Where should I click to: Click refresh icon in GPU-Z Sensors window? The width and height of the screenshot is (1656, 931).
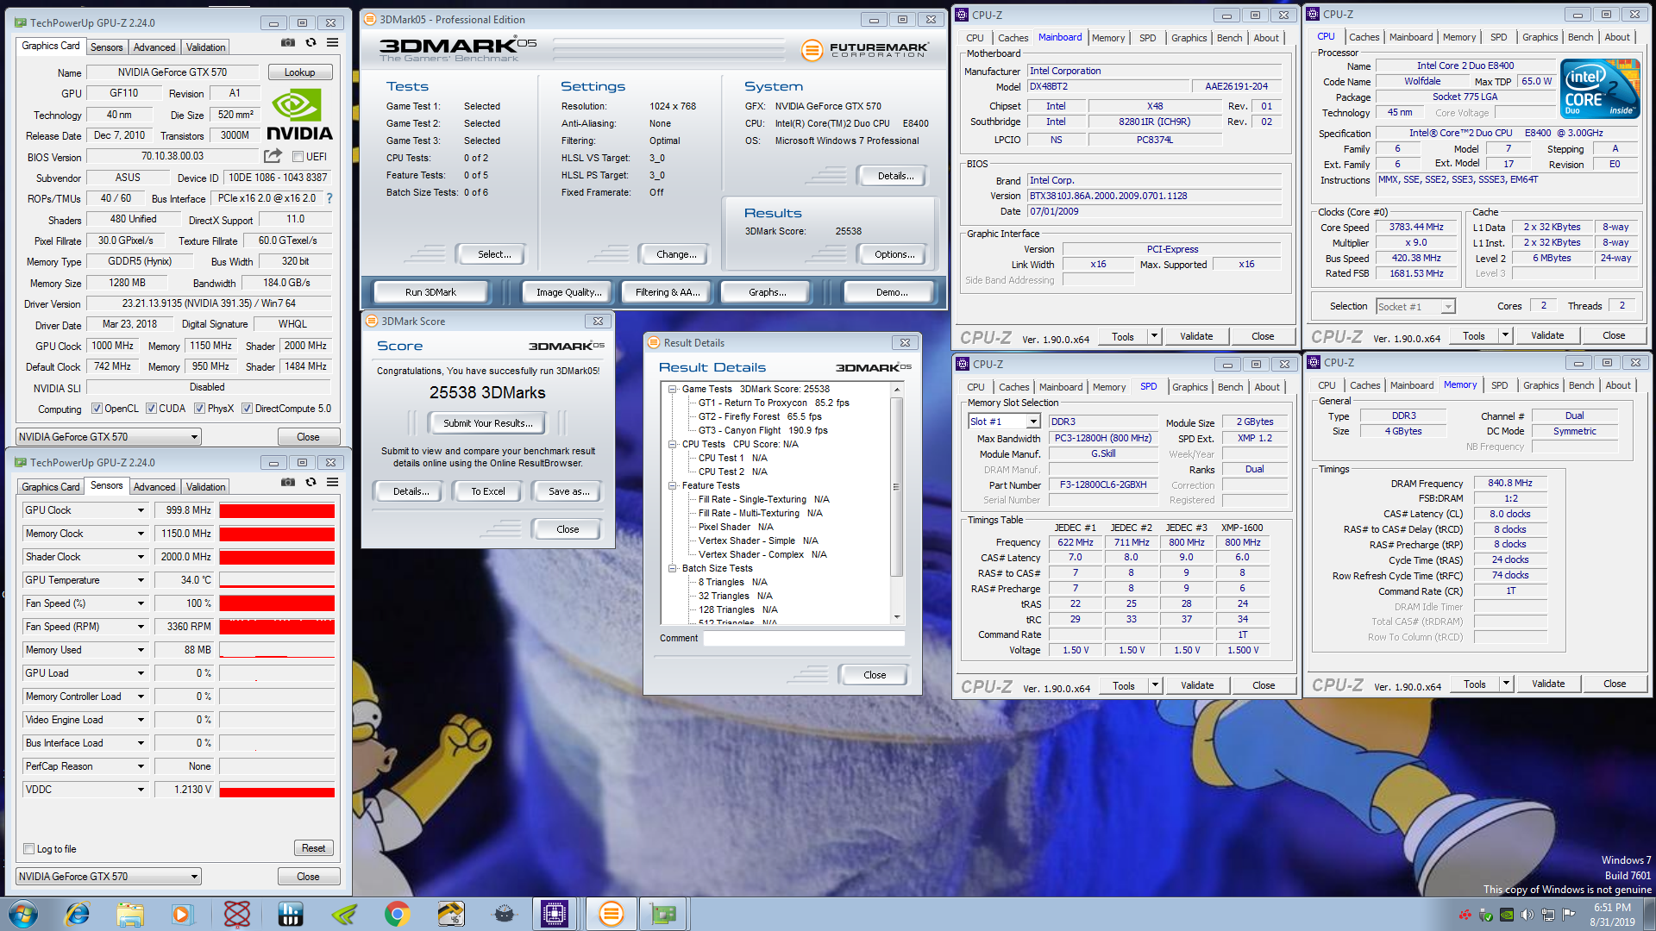pos(310,482)
